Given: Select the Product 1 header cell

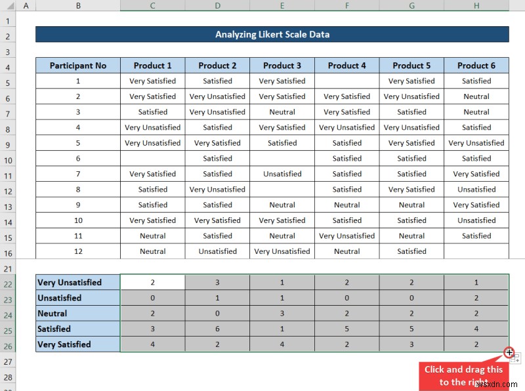Looking at the screenshot, I should [152, 65].
